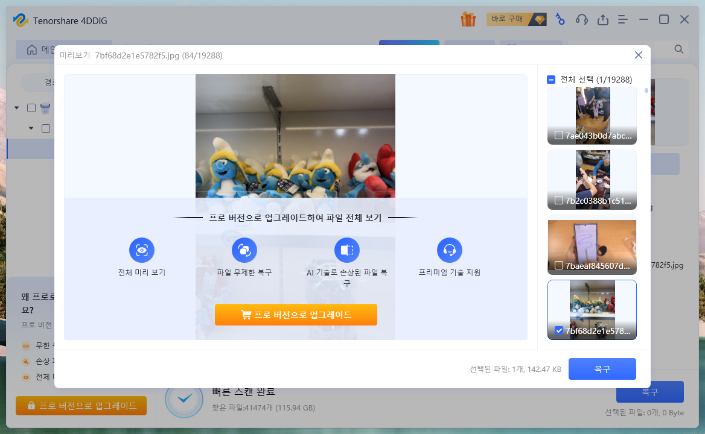Image resolution: width=705 pixels, height=434 pixels.
Task: Close the preview dialog with X
Action: (x=638, y=55)
